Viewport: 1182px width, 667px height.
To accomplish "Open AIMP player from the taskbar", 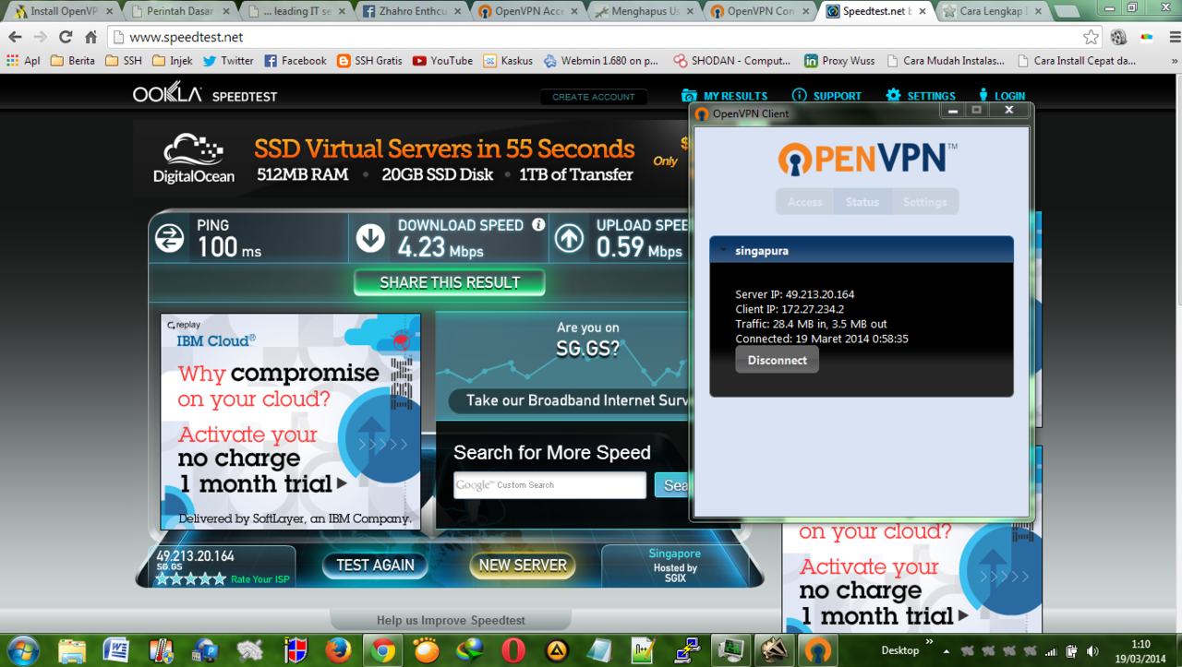I will coord(557,650).
